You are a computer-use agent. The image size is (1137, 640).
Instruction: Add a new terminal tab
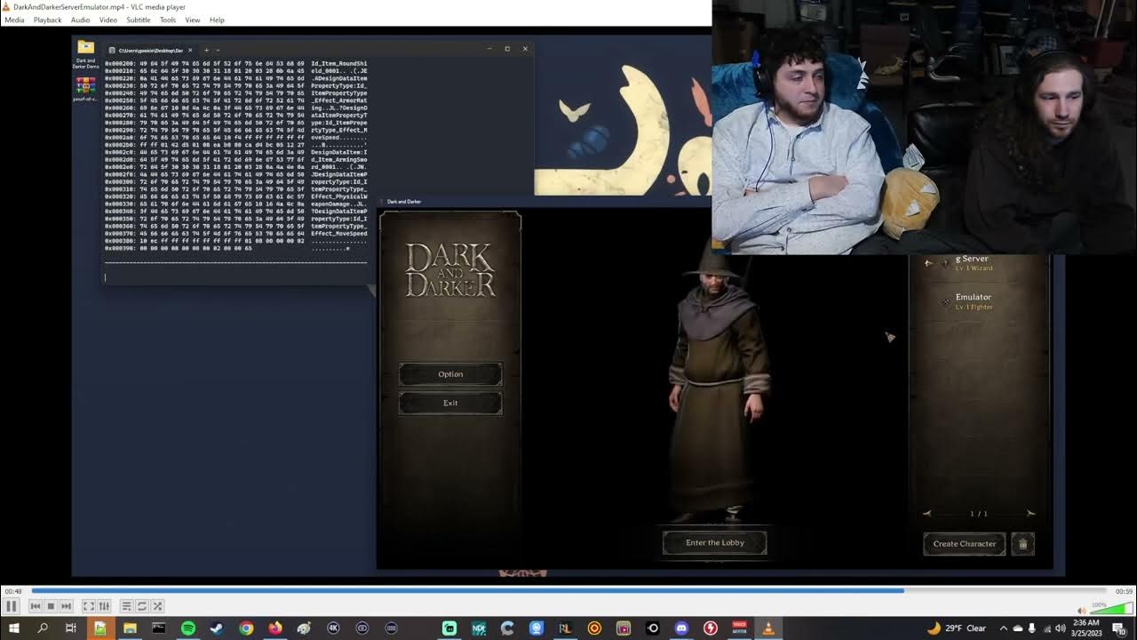[206, 50]
